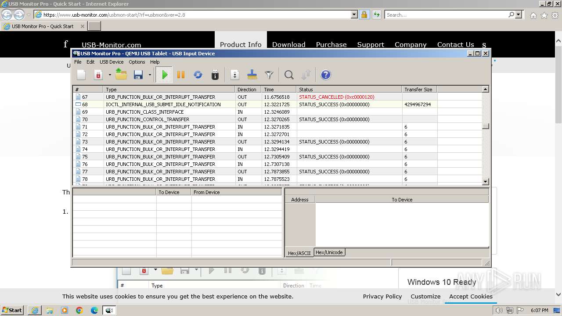Open the Download link on usb-monitor.com
The height and width of the screenshot is (316, 562).
tap(288, 44)
